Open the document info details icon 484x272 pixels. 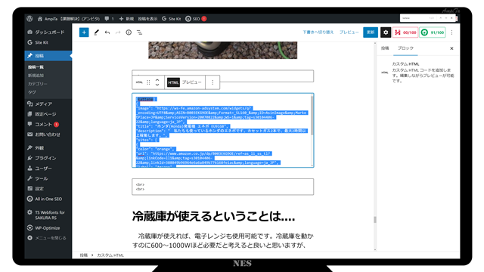coord(129,32)
